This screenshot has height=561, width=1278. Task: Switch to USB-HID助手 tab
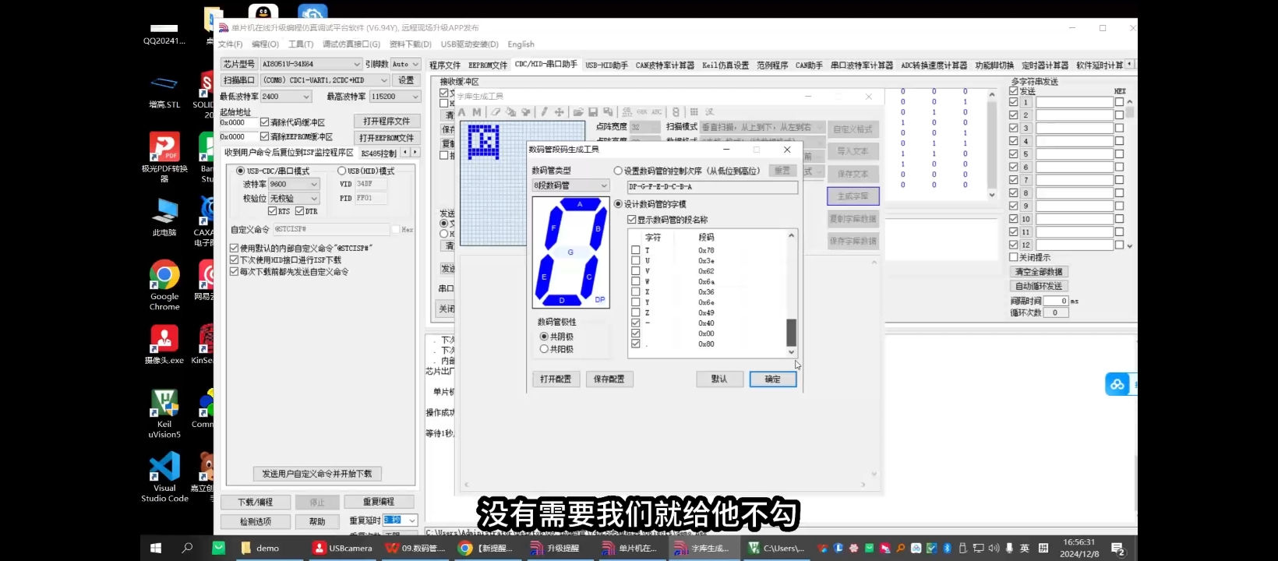pos(607,65)
